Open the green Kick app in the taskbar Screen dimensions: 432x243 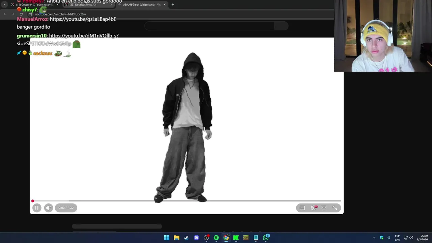(x=236, y=238)
